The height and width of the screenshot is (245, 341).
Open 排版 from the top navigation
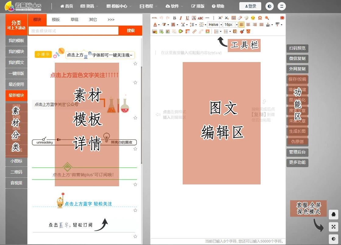pos(198,6)
